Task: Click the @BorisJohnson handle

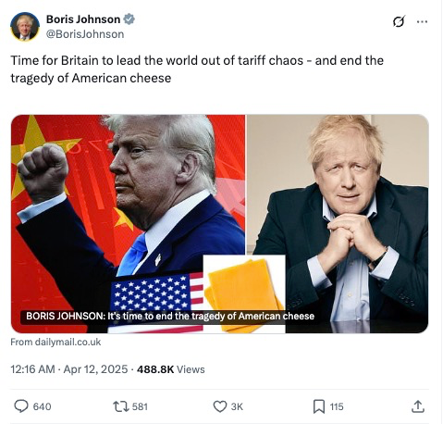Action: (85, 34)
